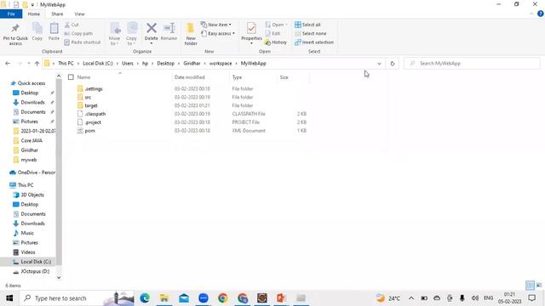The image size is (545, 306).
Task: Toggle the select-all items checkbox
Action: [71, 77]
